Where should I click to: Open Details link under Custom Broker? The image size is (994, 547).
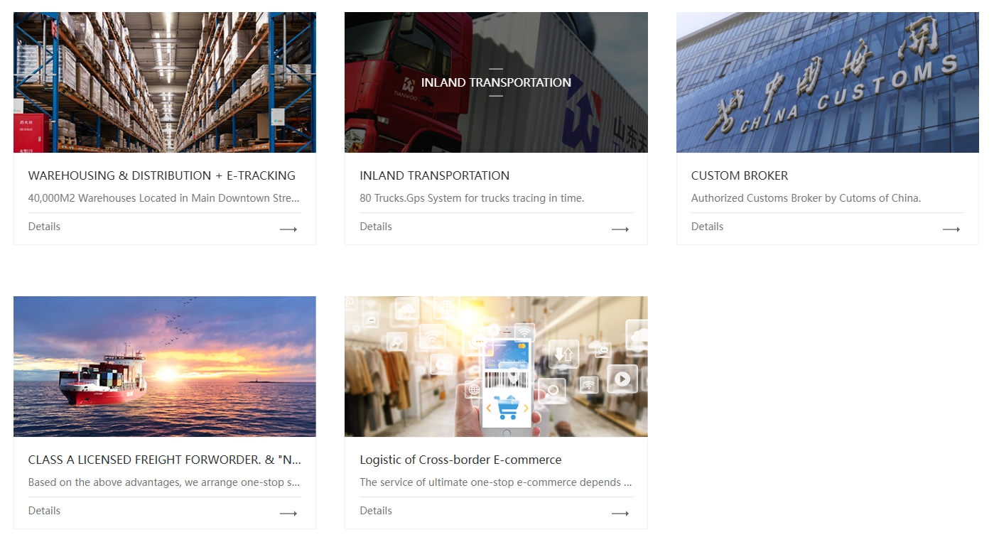coord(707,227)
